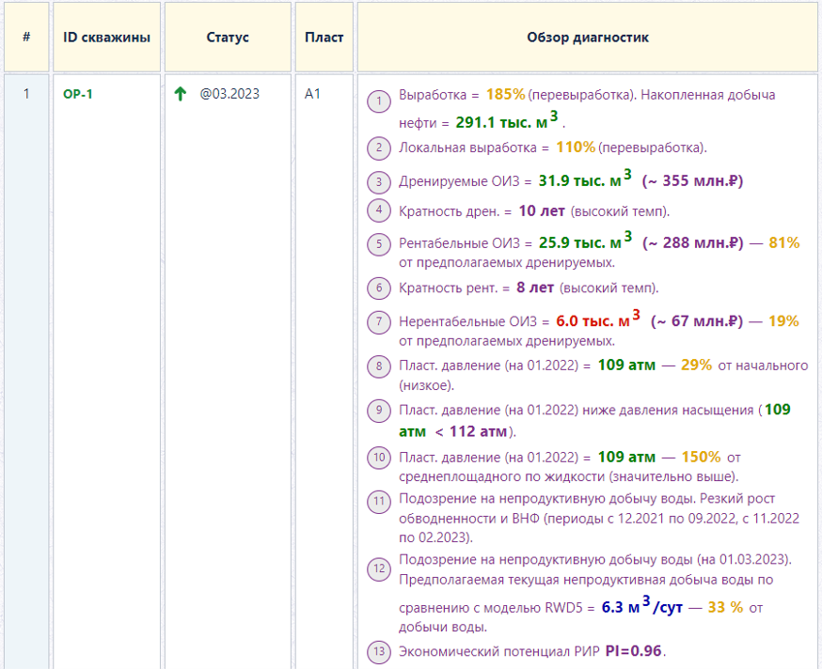Open the OP-1 well link
822x669 pixels.
(x=77, y=94)
